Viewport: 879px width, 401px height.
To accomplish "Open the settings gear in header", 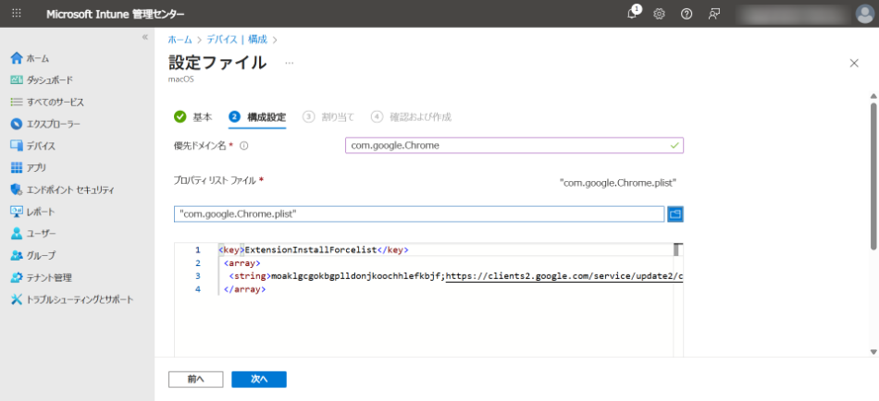I will (x=660, y=14).
